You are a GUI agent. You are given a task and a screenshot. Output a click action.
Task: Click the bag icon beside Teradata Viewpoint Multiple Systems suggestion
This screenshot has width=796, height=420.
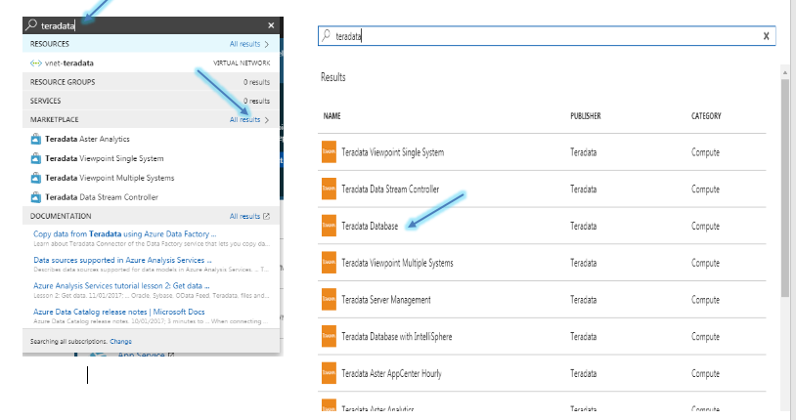[x=35, y=178]
